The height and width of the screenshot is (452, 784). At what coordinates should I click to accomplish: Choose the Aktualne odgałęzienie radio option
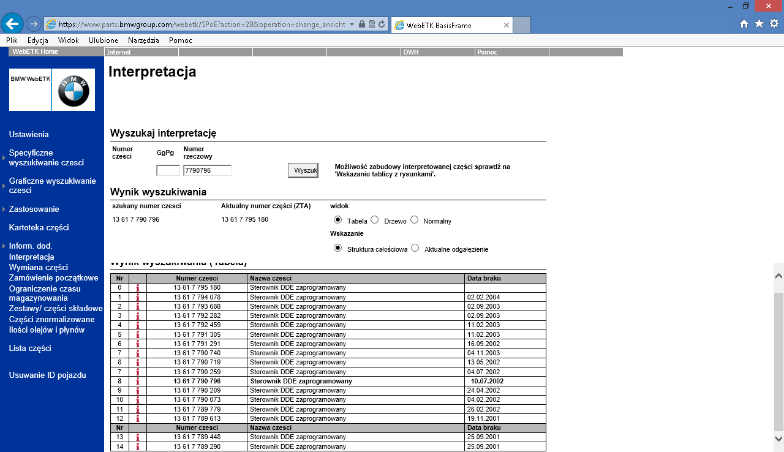pyautogui.click(x=415, y=248)
